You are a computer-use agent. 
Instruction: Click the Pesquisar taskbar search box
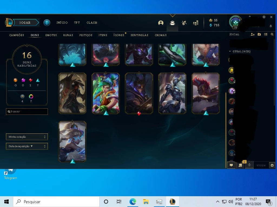coord(56,202)
